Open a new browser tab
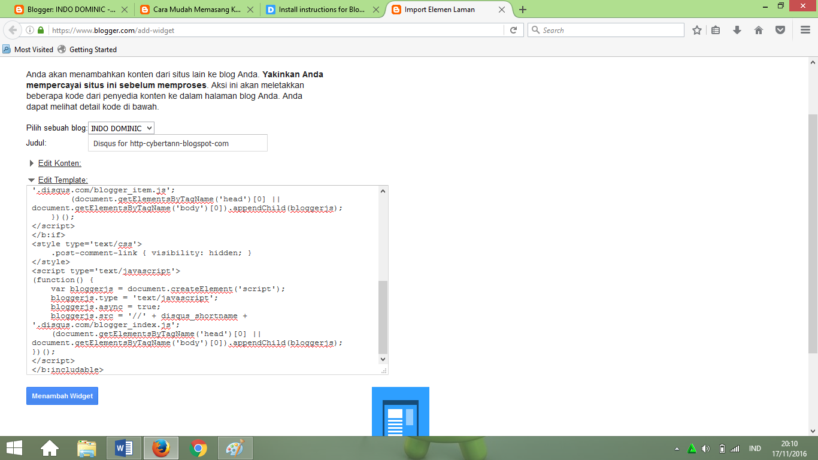The height and width of the screenshot is (460, 818). (x=523, y=10)
